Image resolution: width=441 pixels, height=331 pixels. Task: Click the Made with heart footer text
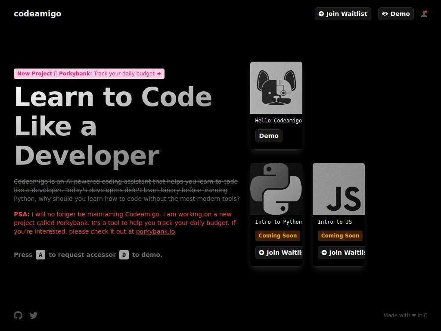click(405, 315)
